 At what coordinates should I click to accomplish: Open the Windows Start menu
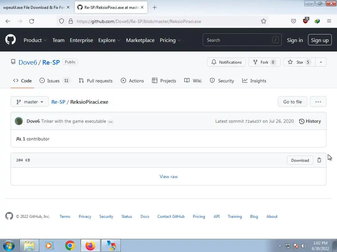point(9,245)
